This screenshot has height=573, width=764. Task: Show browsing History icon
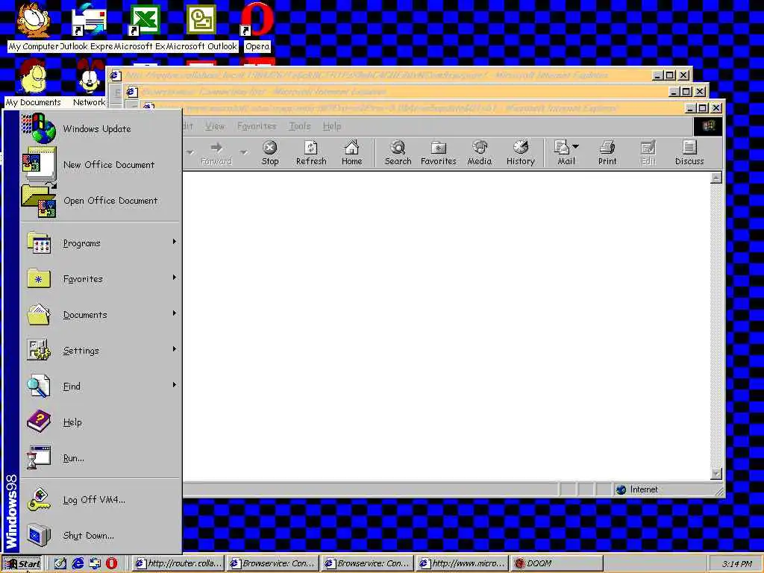(520, 153)
